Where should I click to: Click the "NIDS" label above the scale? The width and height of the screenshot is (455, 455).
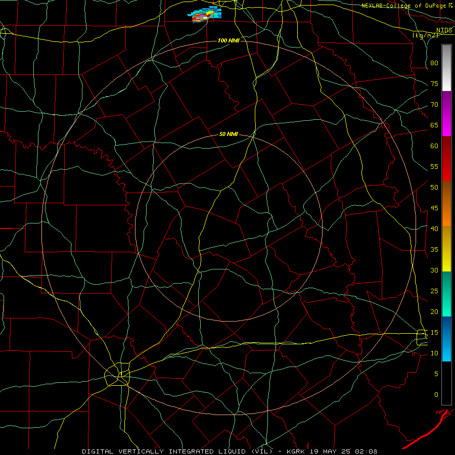point(444,30)
